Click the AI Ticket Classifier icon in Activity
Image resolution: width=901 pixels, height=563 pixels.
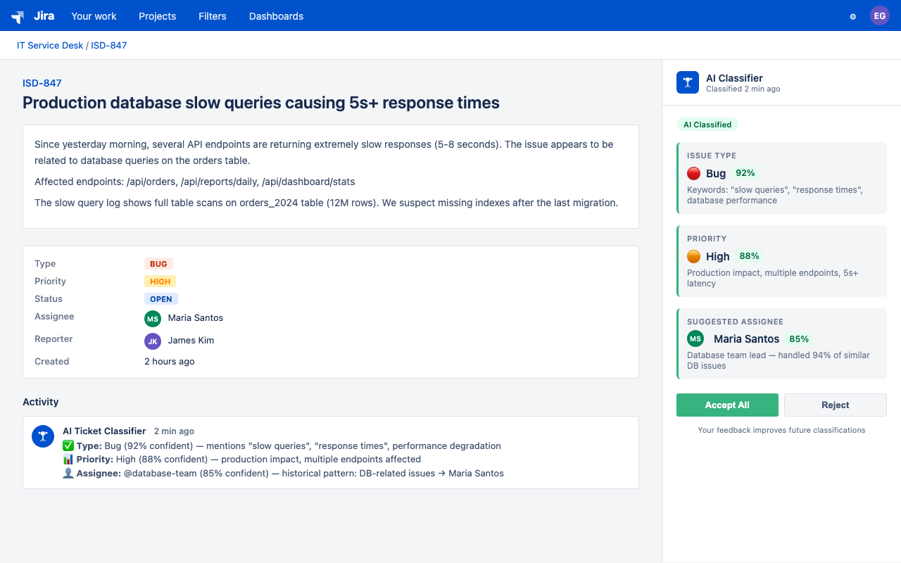tap(43, 436)
